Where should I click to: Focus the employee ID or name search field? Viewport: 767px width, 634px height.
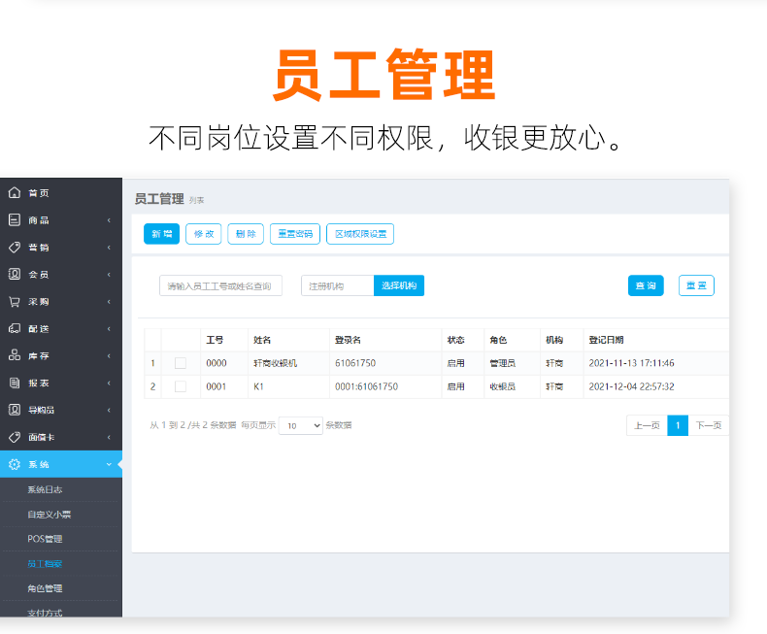pyautogui.click(x=220, y=285)
